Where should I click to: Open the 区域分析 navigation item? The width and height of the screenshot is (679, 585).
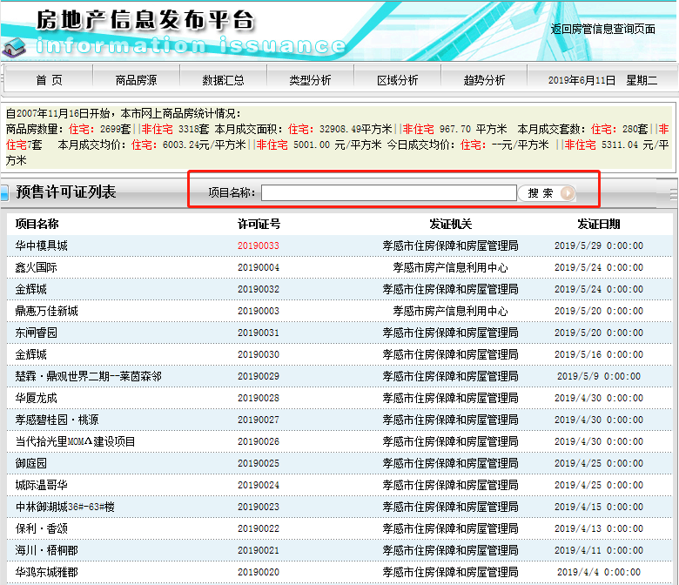[397, 80]
